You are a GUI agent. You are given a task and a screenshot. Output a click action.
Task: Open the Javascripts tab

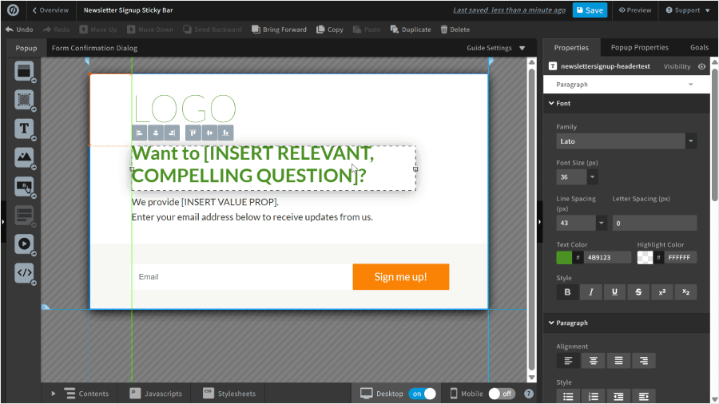157,394
